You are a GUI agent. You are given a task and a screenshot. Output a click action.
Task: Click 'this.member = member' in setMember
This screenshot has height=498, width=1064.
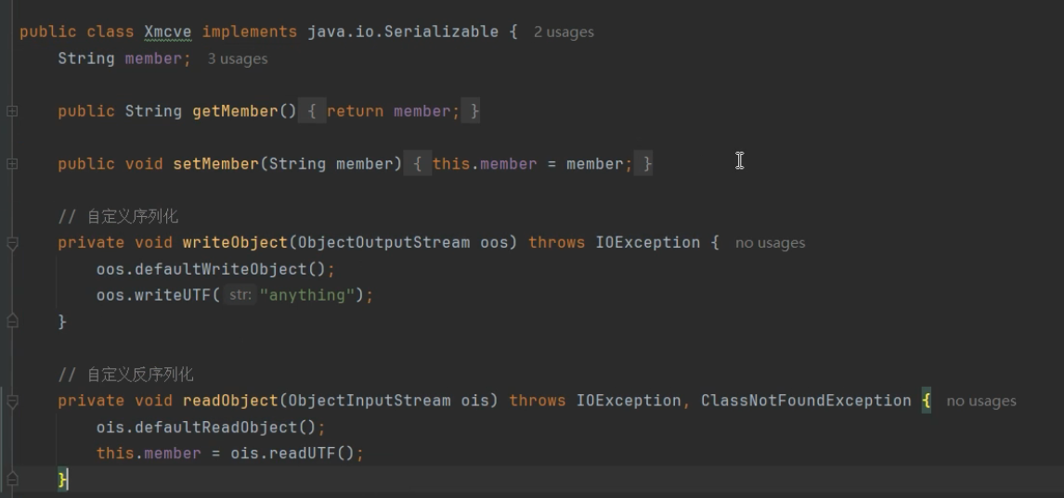(x=527, y=163)
